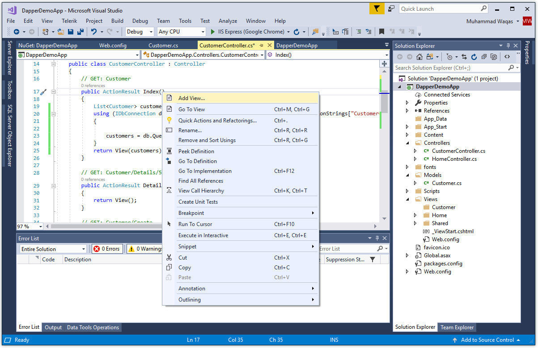Switch to the Customer.cs editor tab
Viewport: 538px width, 348px height.
click(163, 46)
